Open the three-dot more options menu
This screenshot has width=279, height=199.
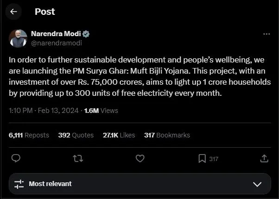[266, 34]
